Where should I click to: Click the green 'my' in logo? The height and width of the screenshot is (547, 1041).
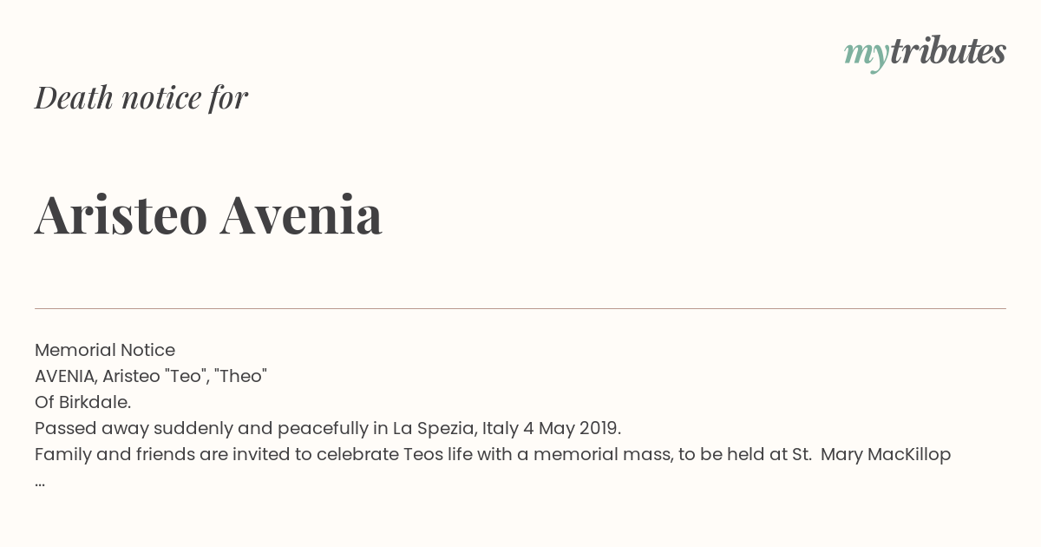click(x=867, y=55)
